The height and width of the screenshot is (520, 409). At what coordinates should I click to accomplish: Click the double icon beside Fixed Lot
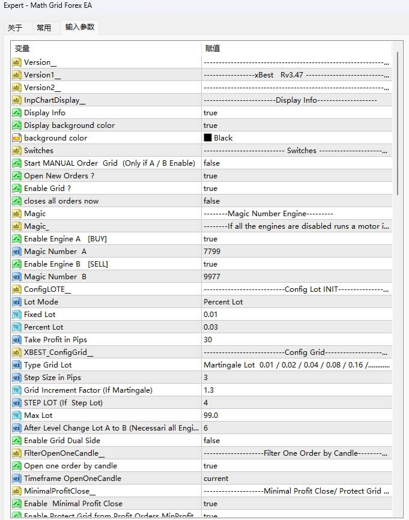pos(16,315)
